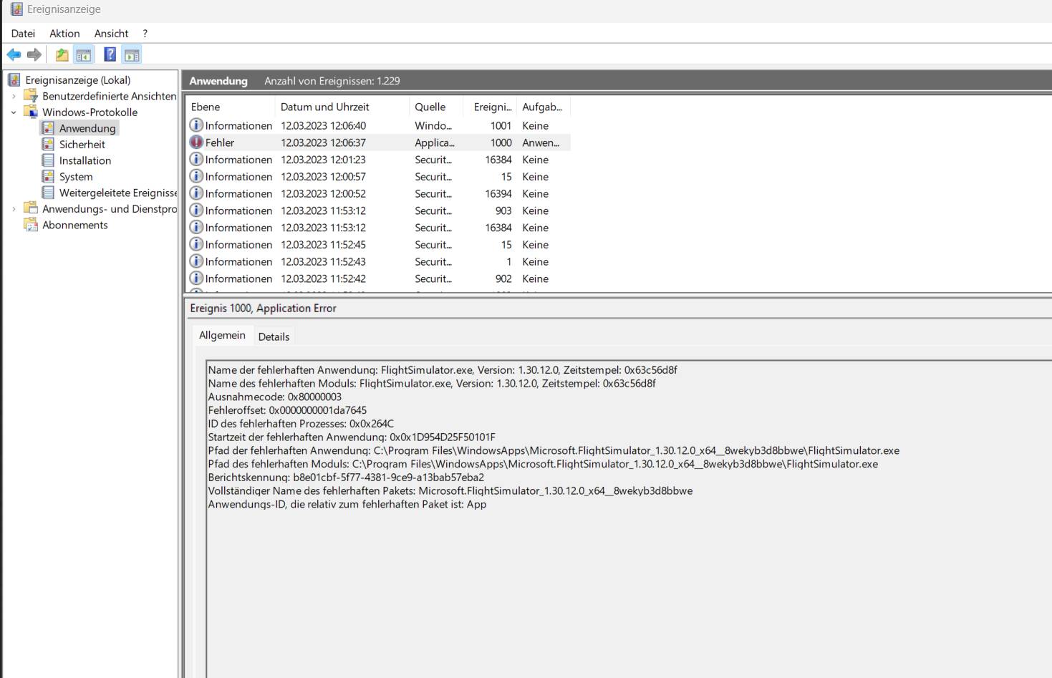Open the Ansicht menu
The image size is (1052, 678).
point(111,33)
